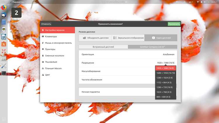The height and width of the screenshot is (123, 219).
Task: Click the Отменить button
Action: point(46,24)
